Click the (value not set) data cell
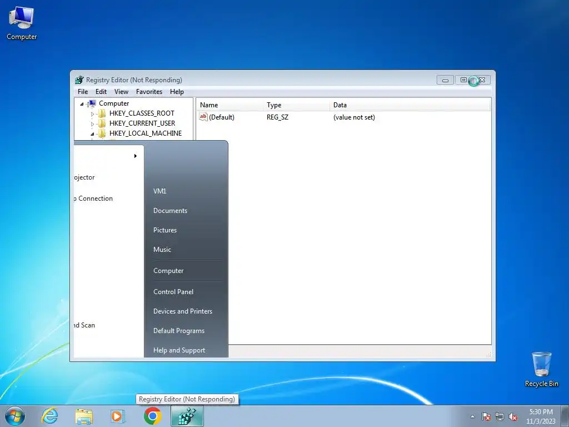569x427 pixels. point(354,117)
